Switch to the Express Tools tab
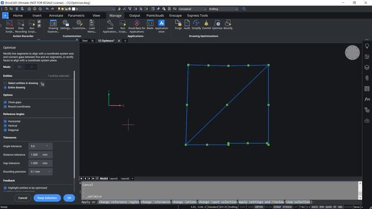Viewport: 372px width, 209px height. pos(198,16)
